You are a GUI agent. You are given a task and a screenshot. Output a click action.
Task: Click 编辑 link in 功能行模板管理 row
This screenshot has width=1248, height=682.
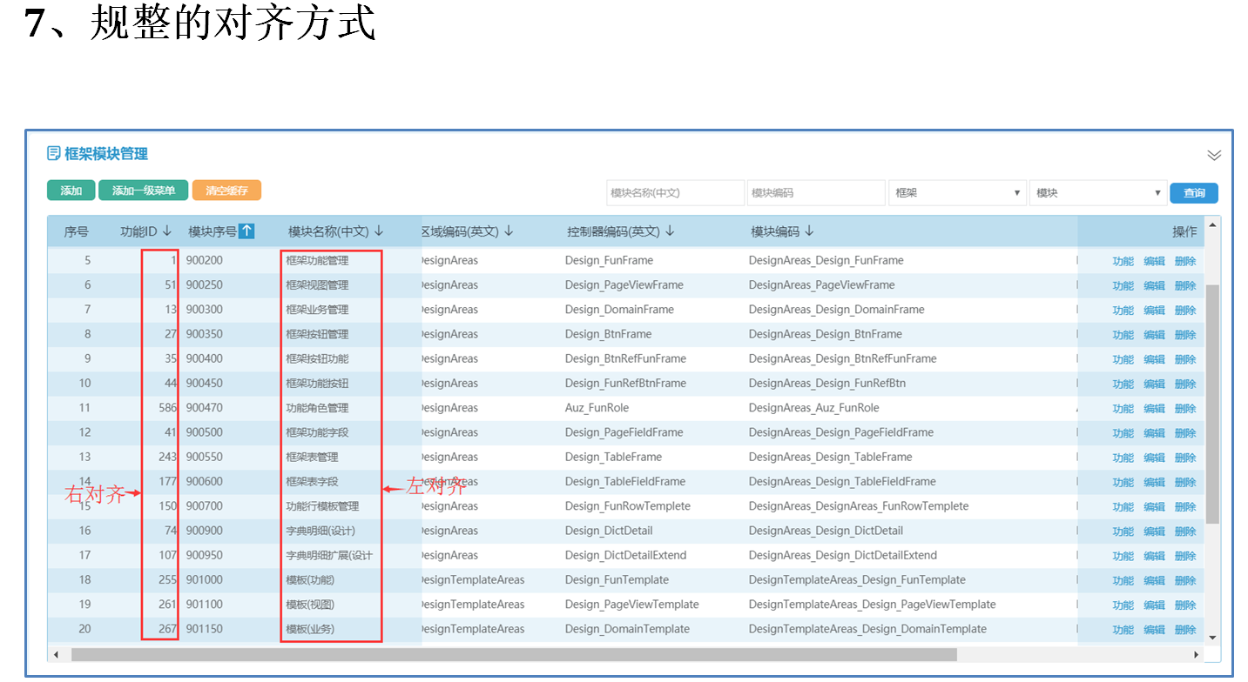[x=1154, y=506]
